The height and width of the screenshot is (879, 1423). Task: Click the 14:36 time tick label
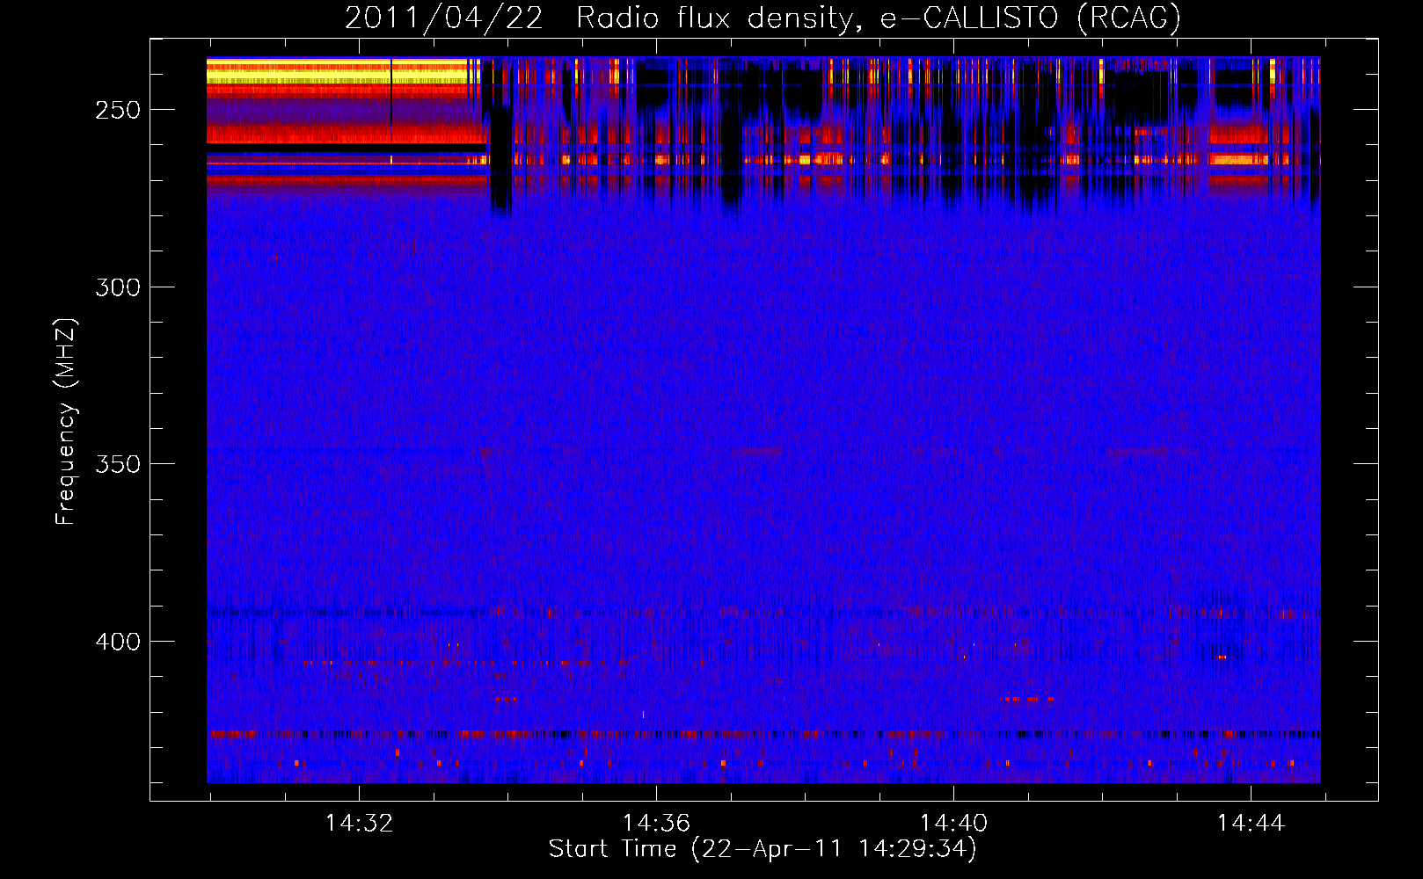656,824
